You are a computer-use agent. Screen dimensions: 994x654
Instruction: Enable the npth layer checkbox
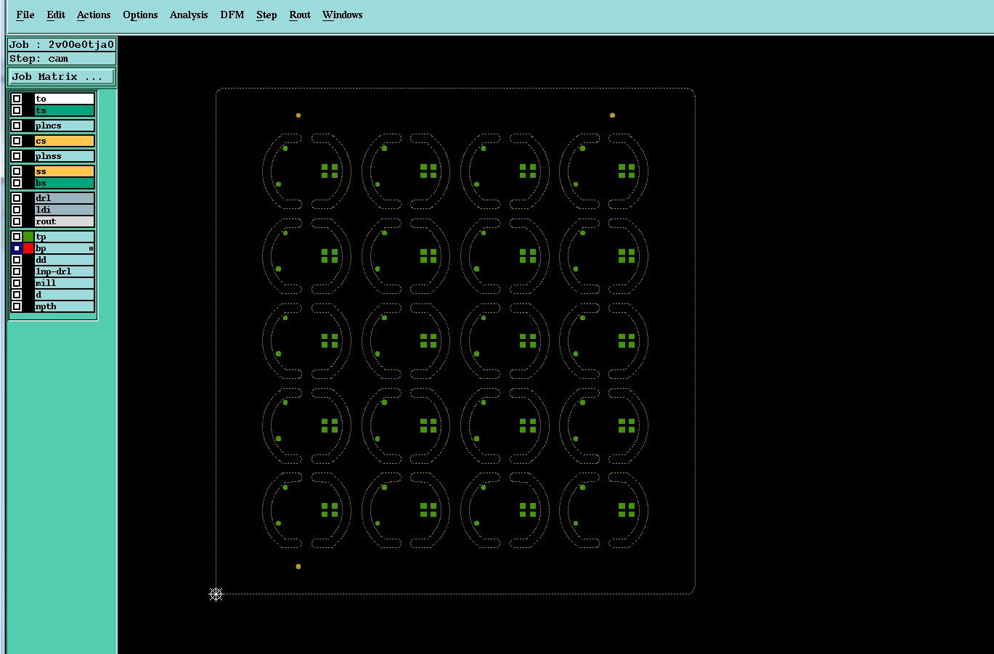(x=17, y=306)
